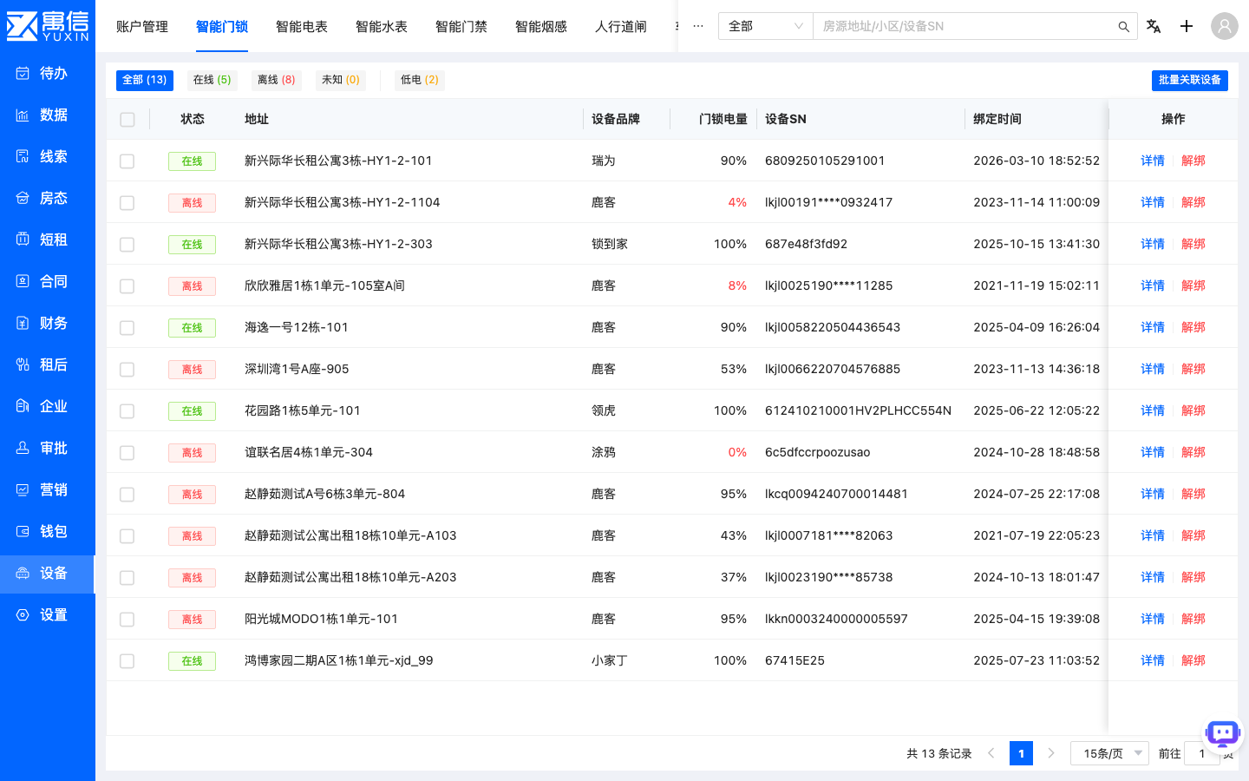Check the row for 赵静茹测试公寓出租18栋10单元-A103
1249x781 pixels.
pos(128,536)
